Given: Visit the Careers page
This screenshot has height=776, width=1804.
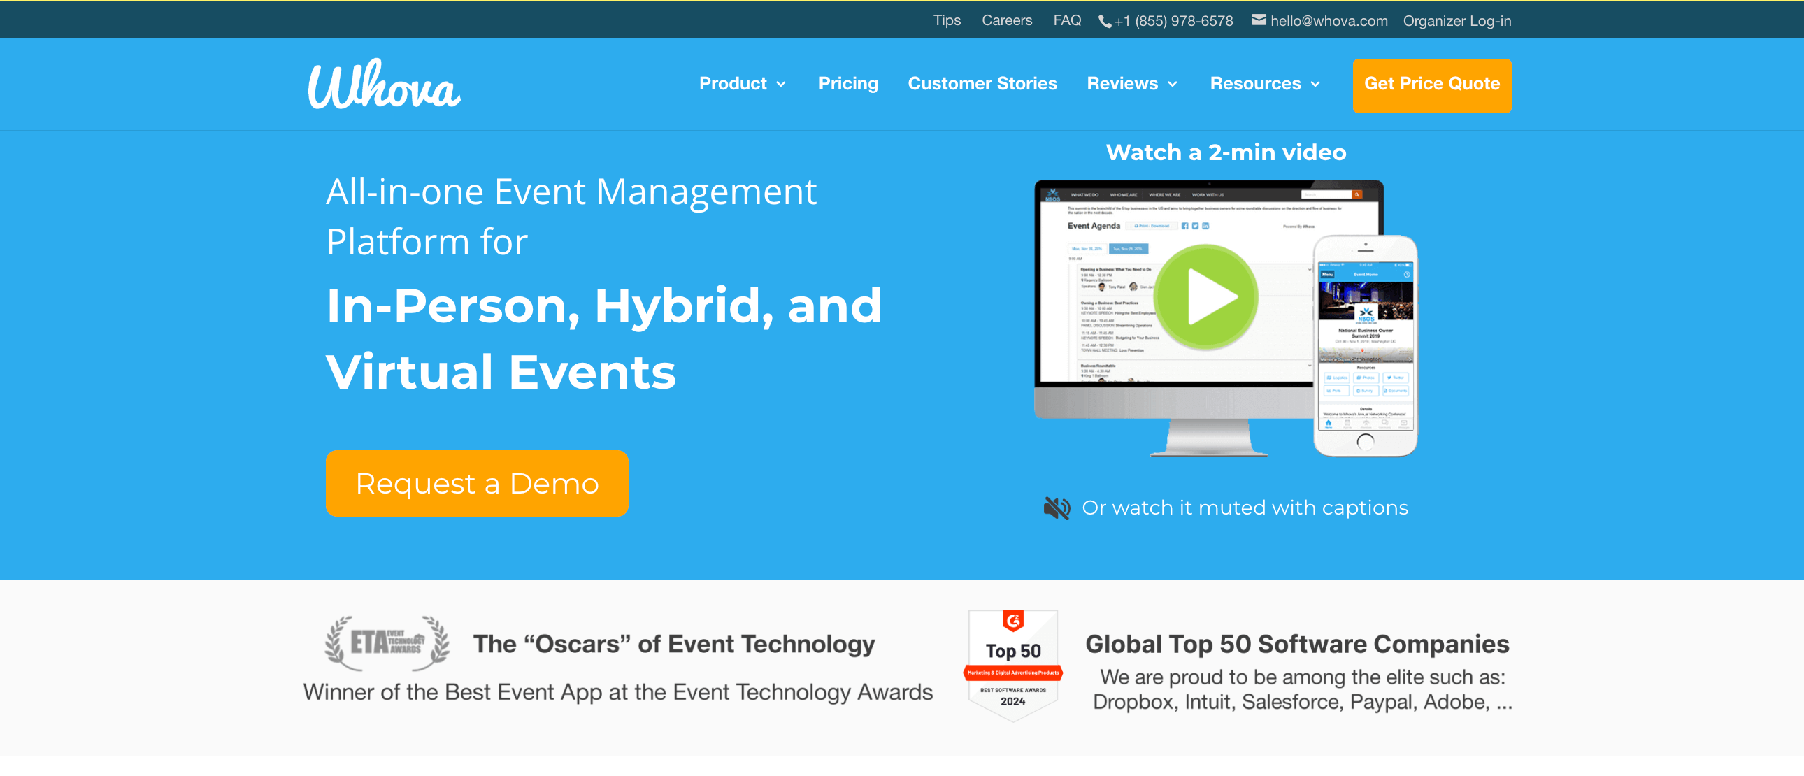Looking at the screenshot, I should coord(1007,21).
